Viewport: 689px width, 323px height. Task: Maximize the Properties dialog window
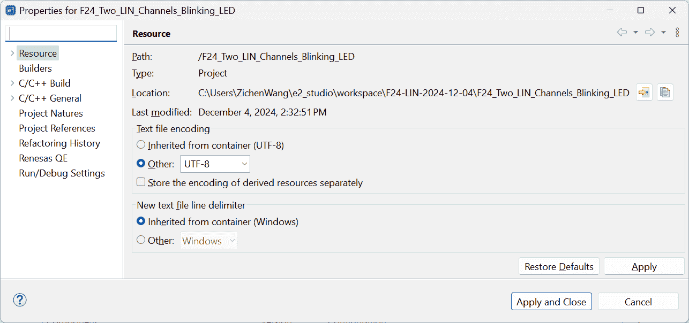(641, 10)
